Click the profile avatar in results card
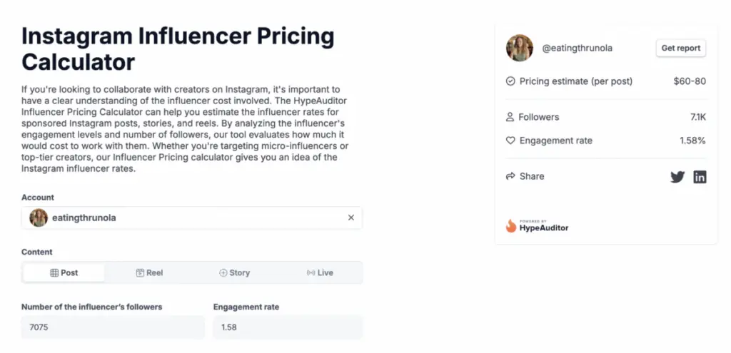This screenshot has height=353, width=731. click(x=520, y=48)
